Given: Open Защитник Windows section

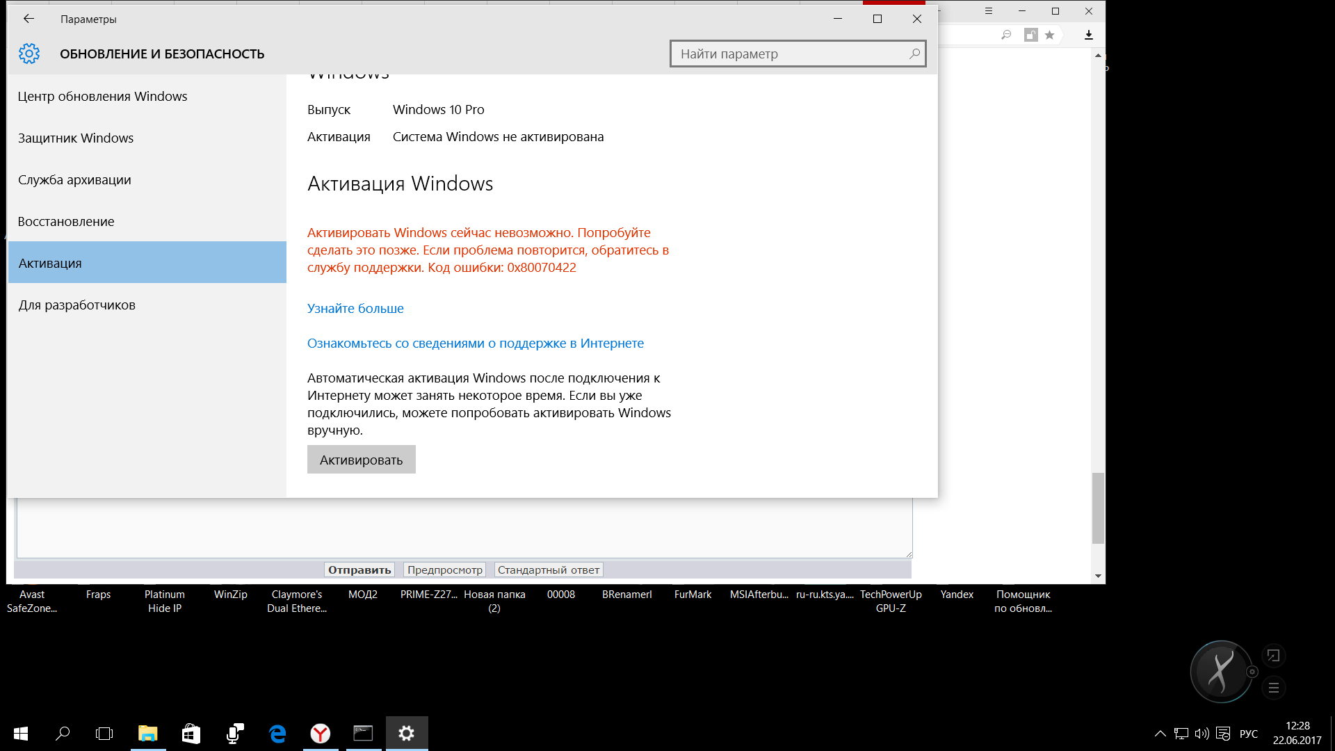Looking at the screenshot, I should tap(76, 138).
